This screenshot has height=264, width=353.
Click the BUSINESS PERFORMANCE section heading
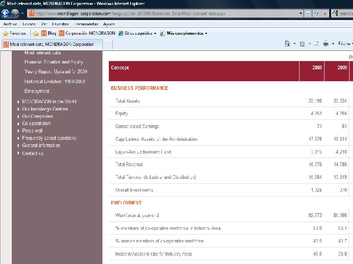click(139, 88)
